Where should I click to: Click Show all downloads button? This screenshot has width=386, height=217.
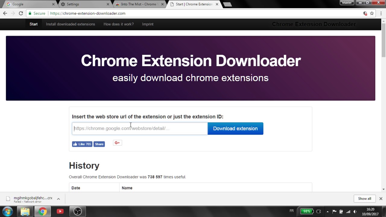click(365, 199)
